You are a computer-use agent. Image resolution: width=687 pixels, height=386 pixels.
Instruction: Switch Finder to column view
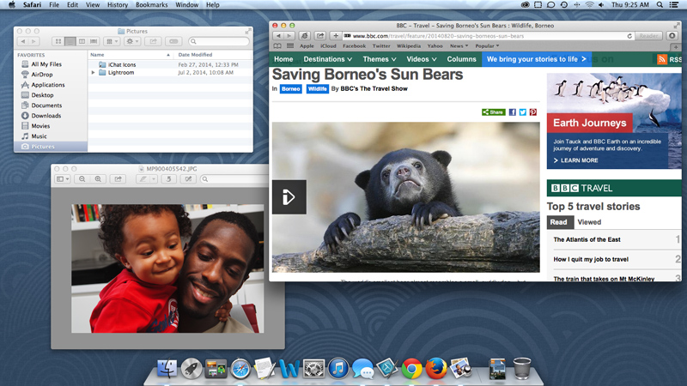(82, 41)
